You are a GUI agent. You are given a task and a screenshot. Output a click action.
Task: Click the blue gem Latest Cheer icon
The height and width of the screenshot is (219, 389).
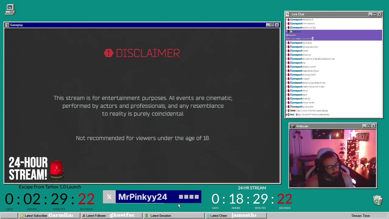(x=208, y=216)
